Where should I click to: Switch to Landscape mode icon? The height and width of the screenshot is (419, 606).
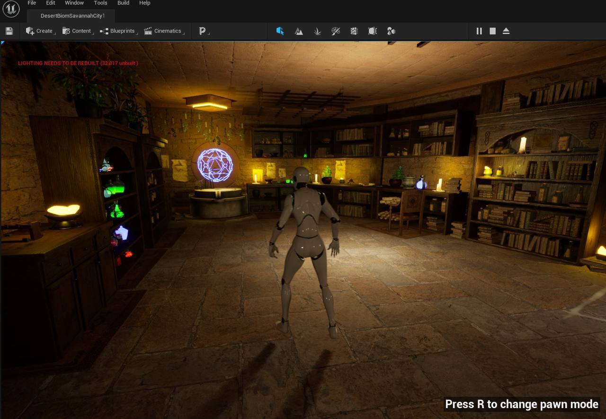pos(299,31)
